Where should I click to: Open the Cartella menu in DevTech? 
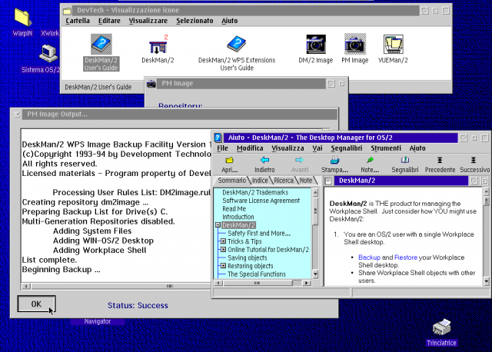(78, 21)
